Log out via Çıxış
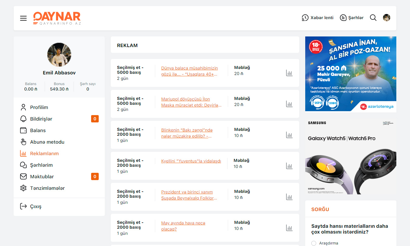410x246 pixels. 36,207
